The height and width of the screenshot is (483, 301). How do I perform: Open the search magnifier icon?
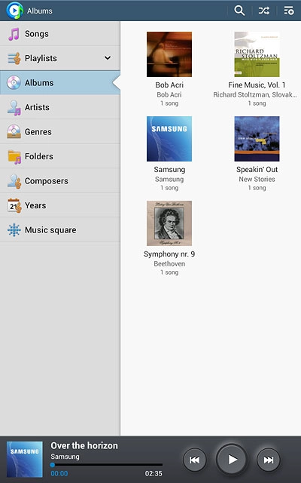point(239,11)
